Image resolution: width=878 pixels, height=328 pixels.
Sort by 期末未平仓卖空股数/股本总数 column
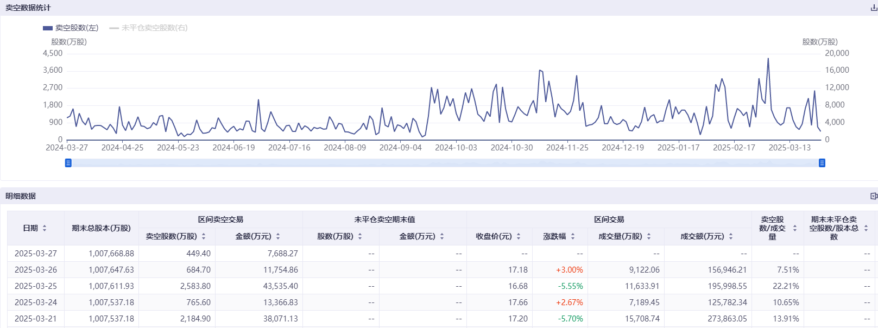point(866,228)
